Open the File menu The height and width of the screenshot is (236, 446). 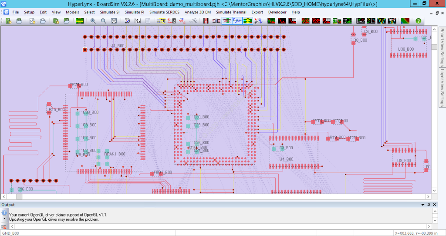pyautogui.click(x=15, y=12)
